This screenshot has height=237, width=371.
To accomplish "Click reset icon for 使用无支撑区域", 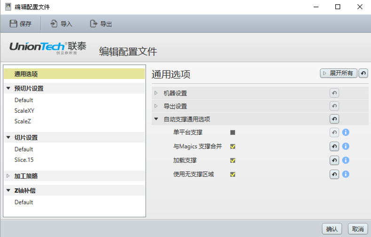I will click(x=334, y=174).
